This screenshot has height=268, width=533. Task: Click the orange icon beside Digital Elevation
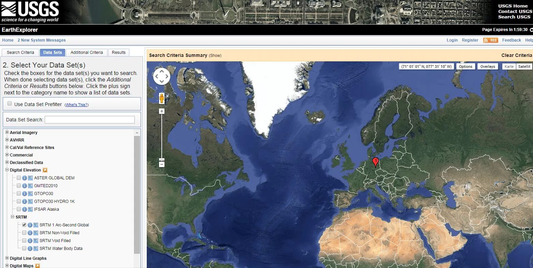pyautogui.click(x=45, y=170)
